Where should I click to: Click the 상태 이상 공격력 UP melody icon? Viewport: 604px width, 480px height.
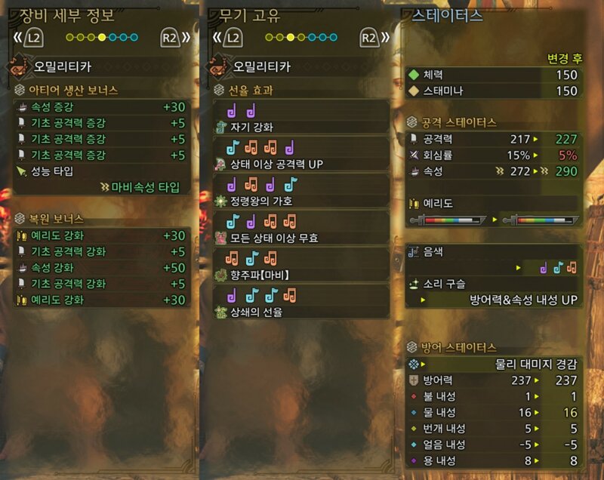(x=220, y=165)
